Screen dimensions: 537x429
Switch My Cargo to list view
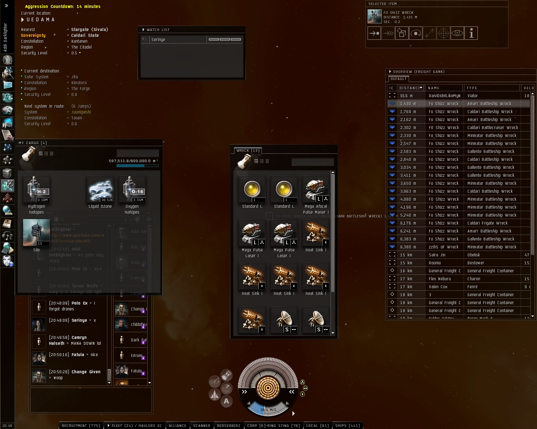tap(52, 154)
